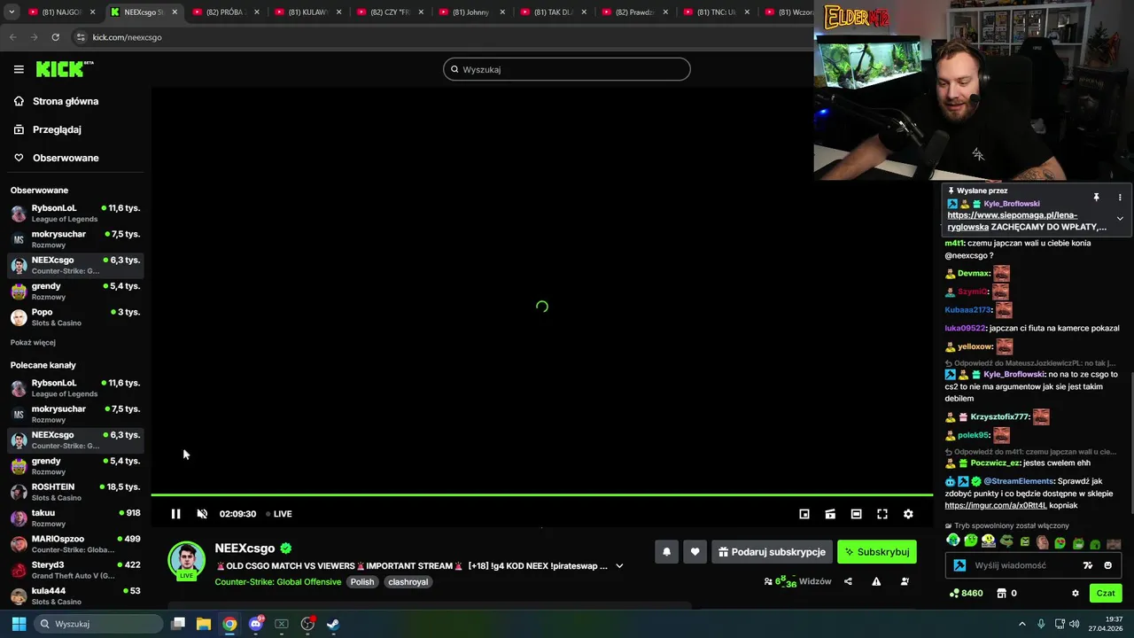Viewport: 1134px width, 638px height.
Task: Report stream using warning triangle icon
Action: point(876,582)
